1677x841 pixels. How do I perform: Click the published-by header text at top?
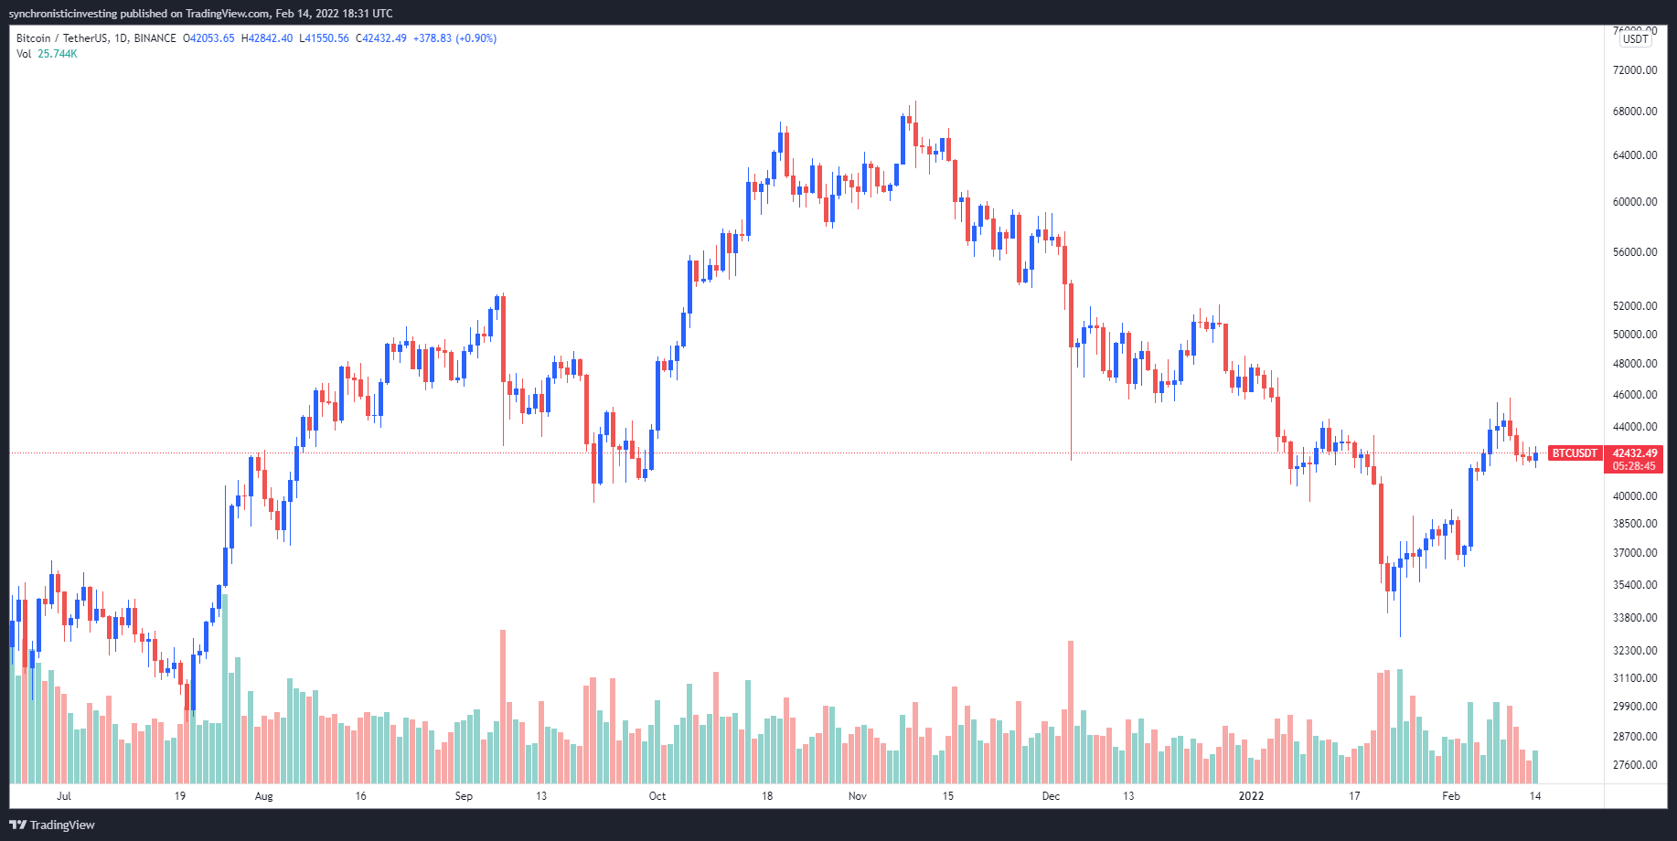(200, 14)
